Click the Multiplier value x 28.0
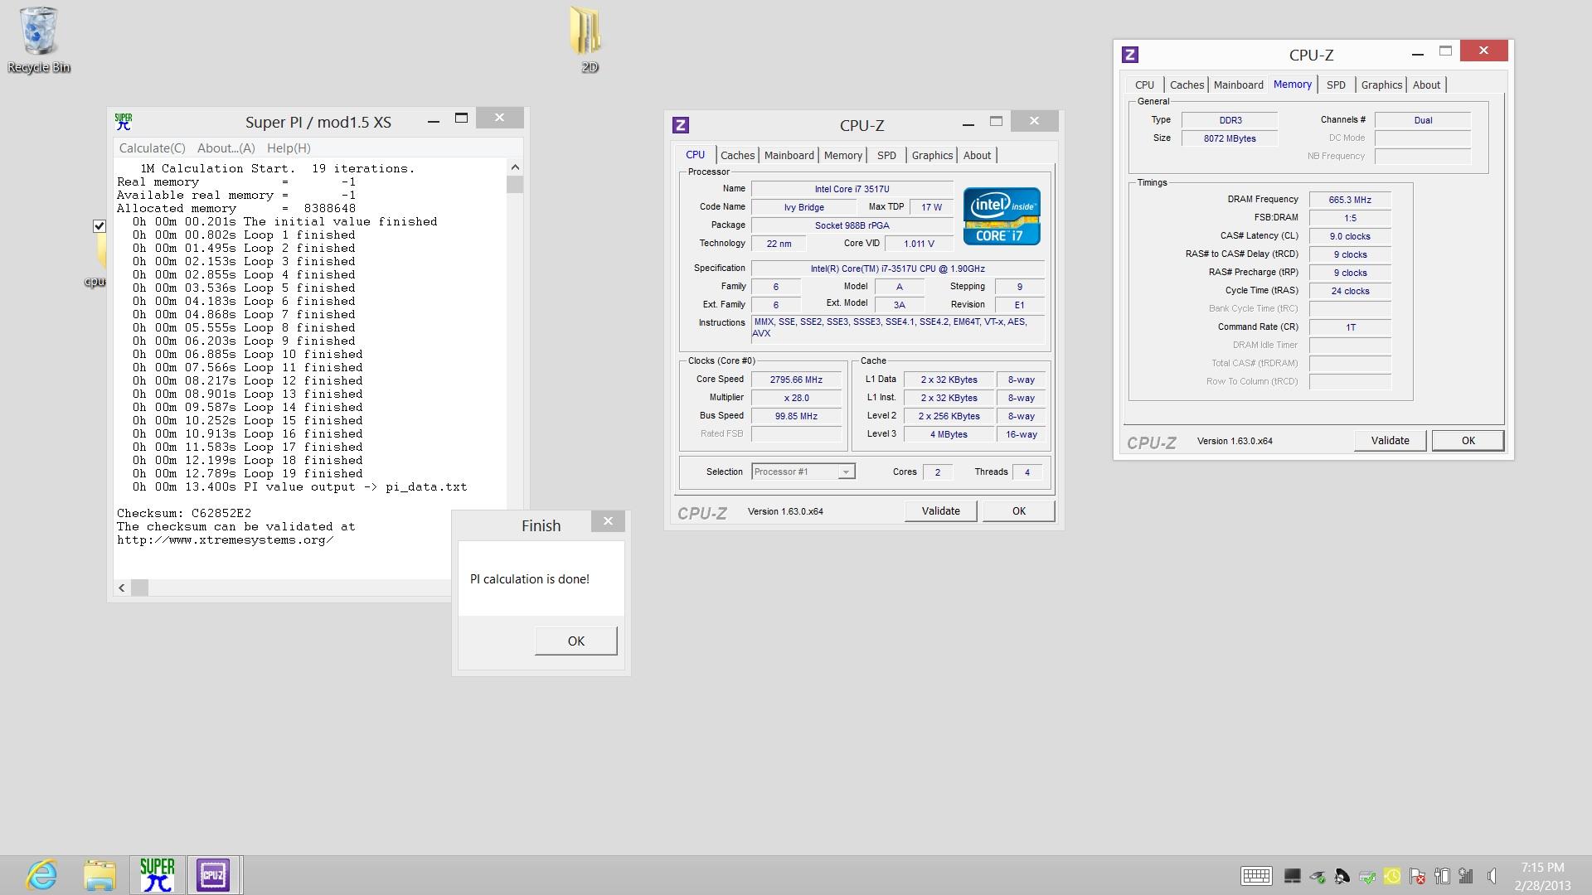This screenshot has height=895, width=1592. pos(796,398)
